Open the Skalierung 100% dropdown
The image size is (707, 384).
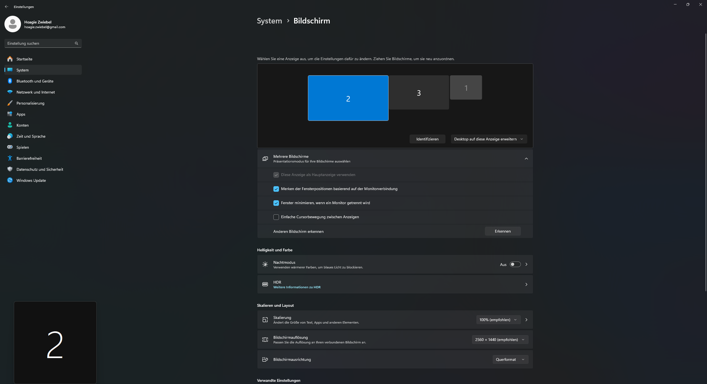click(498, 320)
